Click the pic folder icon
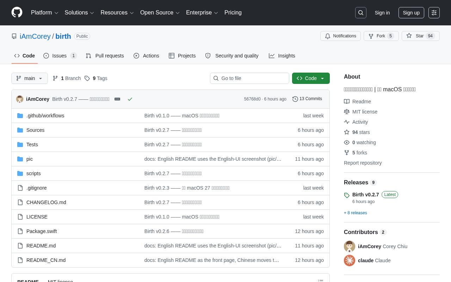The width and height of the screenshot is (451, 282). point(20,159)
